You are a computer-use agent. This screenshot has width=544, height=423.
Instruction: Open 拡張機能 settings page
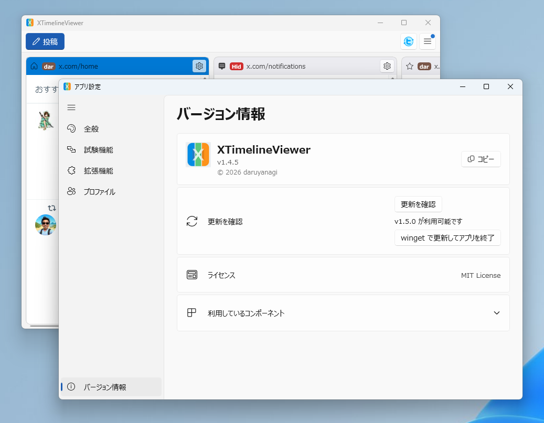pyautogui.click(x=111, y=170)
